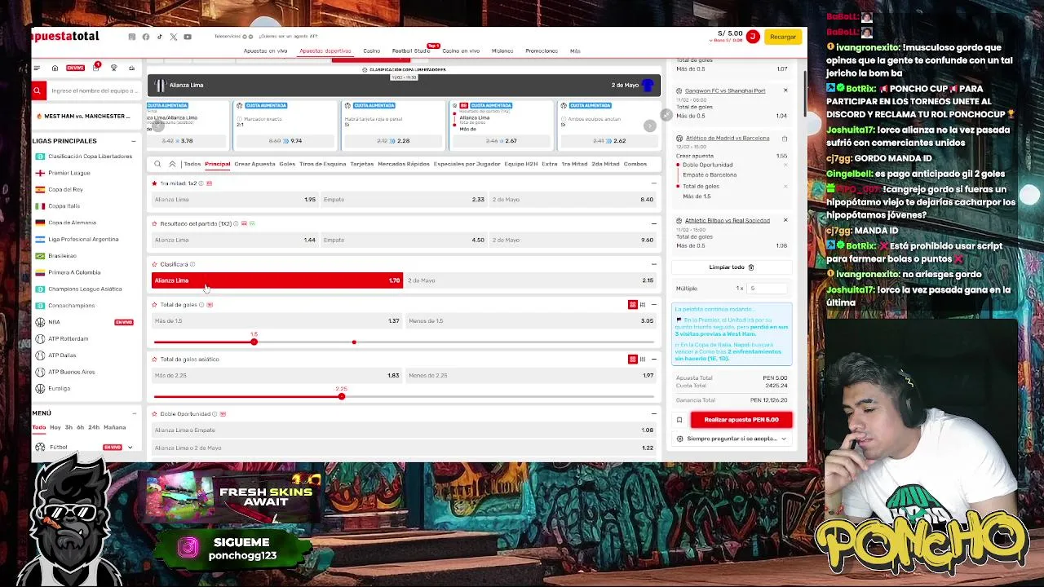Screen dimensions: 1044x587
Task: Open the Football Studio menu item
Action: tap(411, 51)
